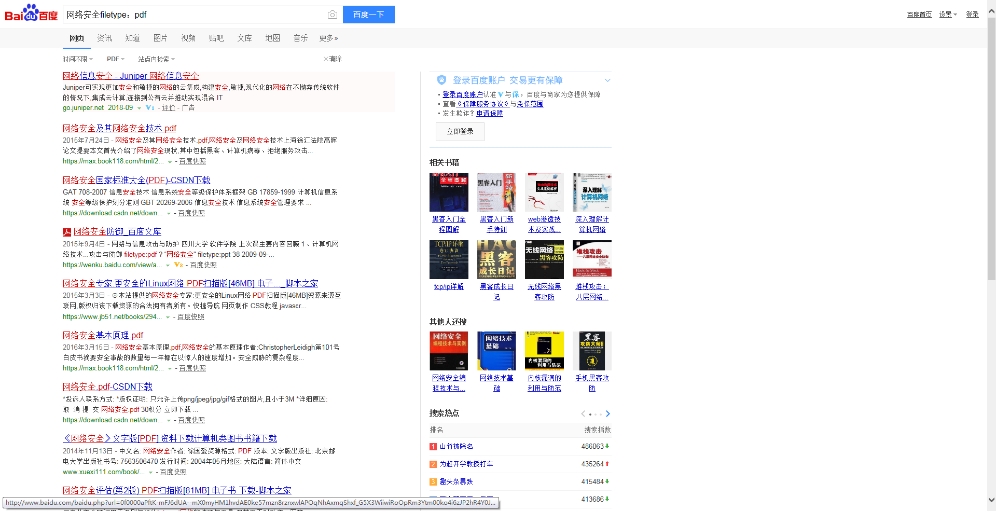Image resolution: width=996 pixels, height=511 pixels.
Task: Click the web渗透技术及实战 book cover
Action: tap(544, 192)
